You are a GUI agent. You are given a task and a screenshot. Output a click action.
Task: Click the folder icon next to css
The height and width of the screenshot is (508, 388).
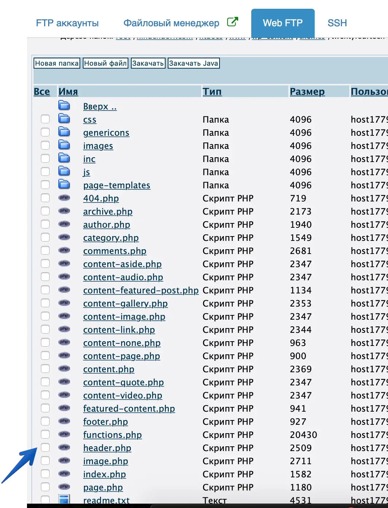64,119
